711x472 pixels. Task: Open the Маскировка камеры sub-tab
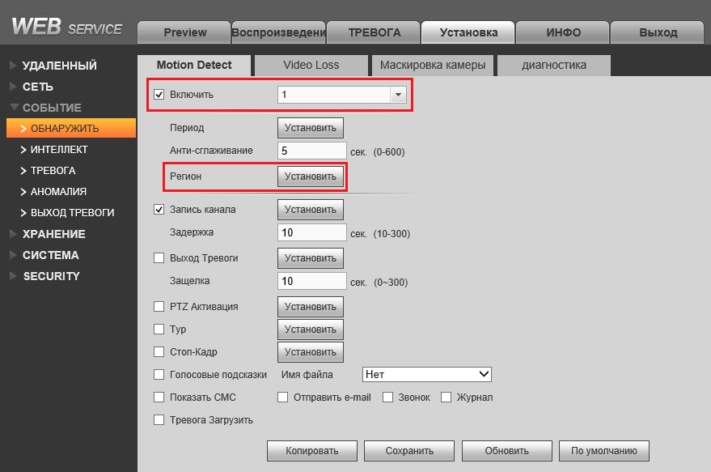433,66
